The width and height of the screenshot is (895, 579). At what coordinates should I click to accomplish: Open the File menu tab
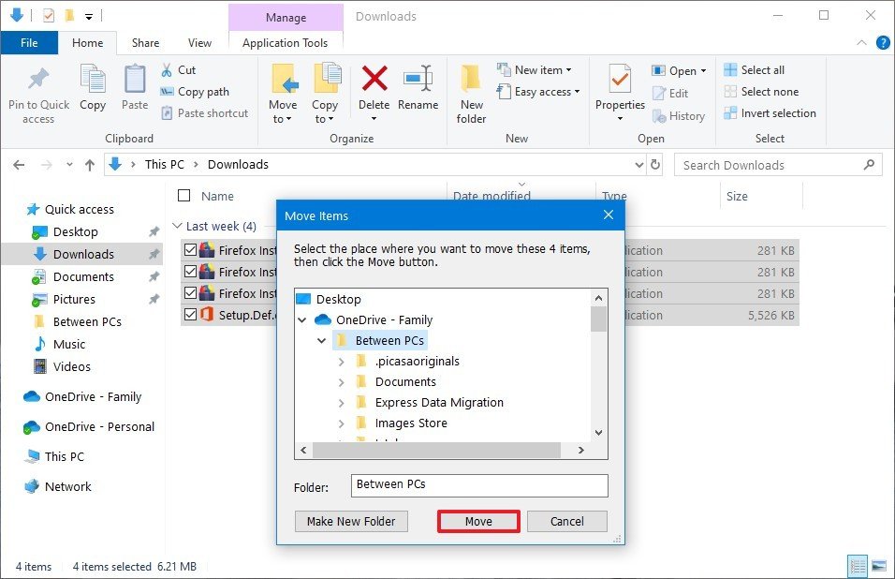pos(29,43)
